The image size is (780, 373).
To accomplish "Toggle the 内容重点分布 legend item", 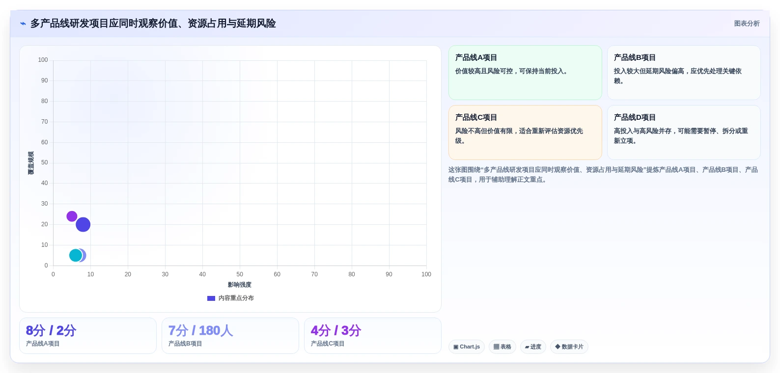I will (230, 298).
